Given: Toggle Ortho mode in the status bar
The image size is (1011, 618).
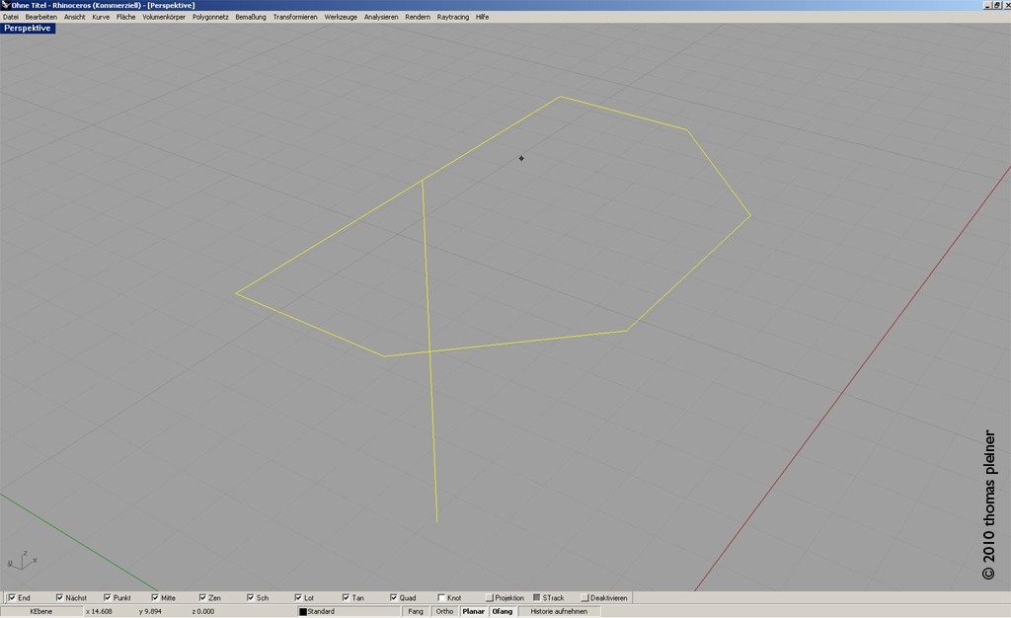Looking at the screenshot, I should 444,611.
